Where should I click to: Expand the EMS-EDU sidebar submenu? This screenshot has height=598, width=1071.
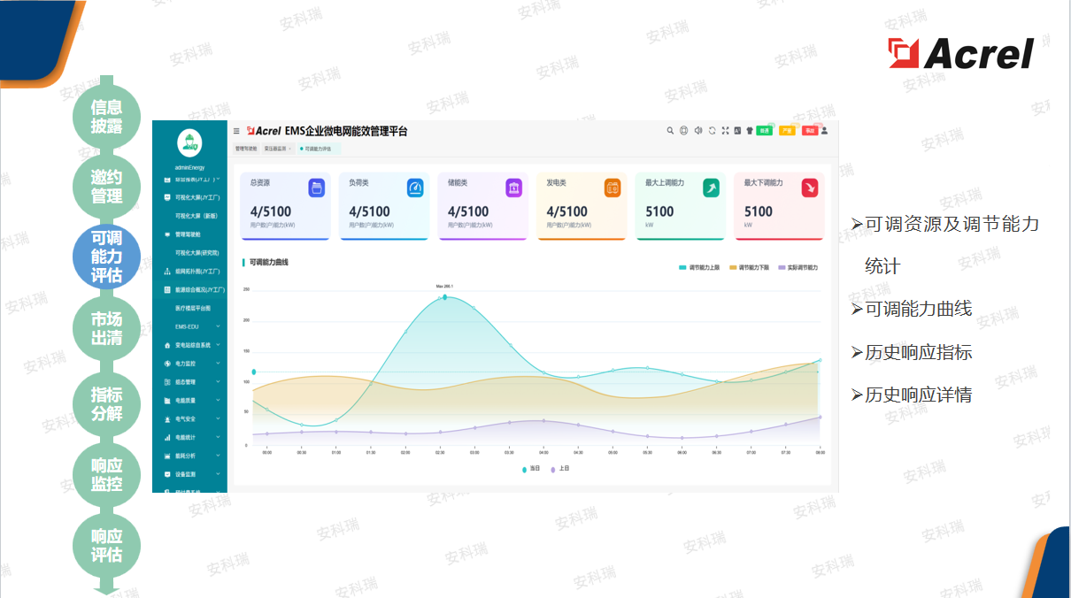coord(192,326)
